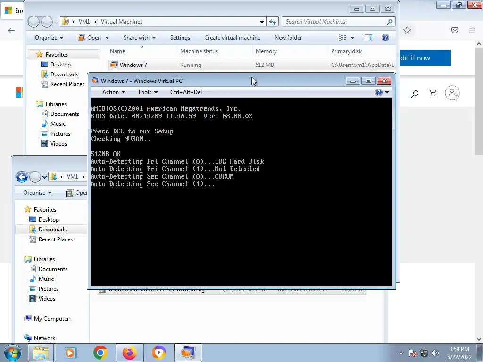Change view icon in Virtual Machines window
483x362 pixels.
[342, 38]
